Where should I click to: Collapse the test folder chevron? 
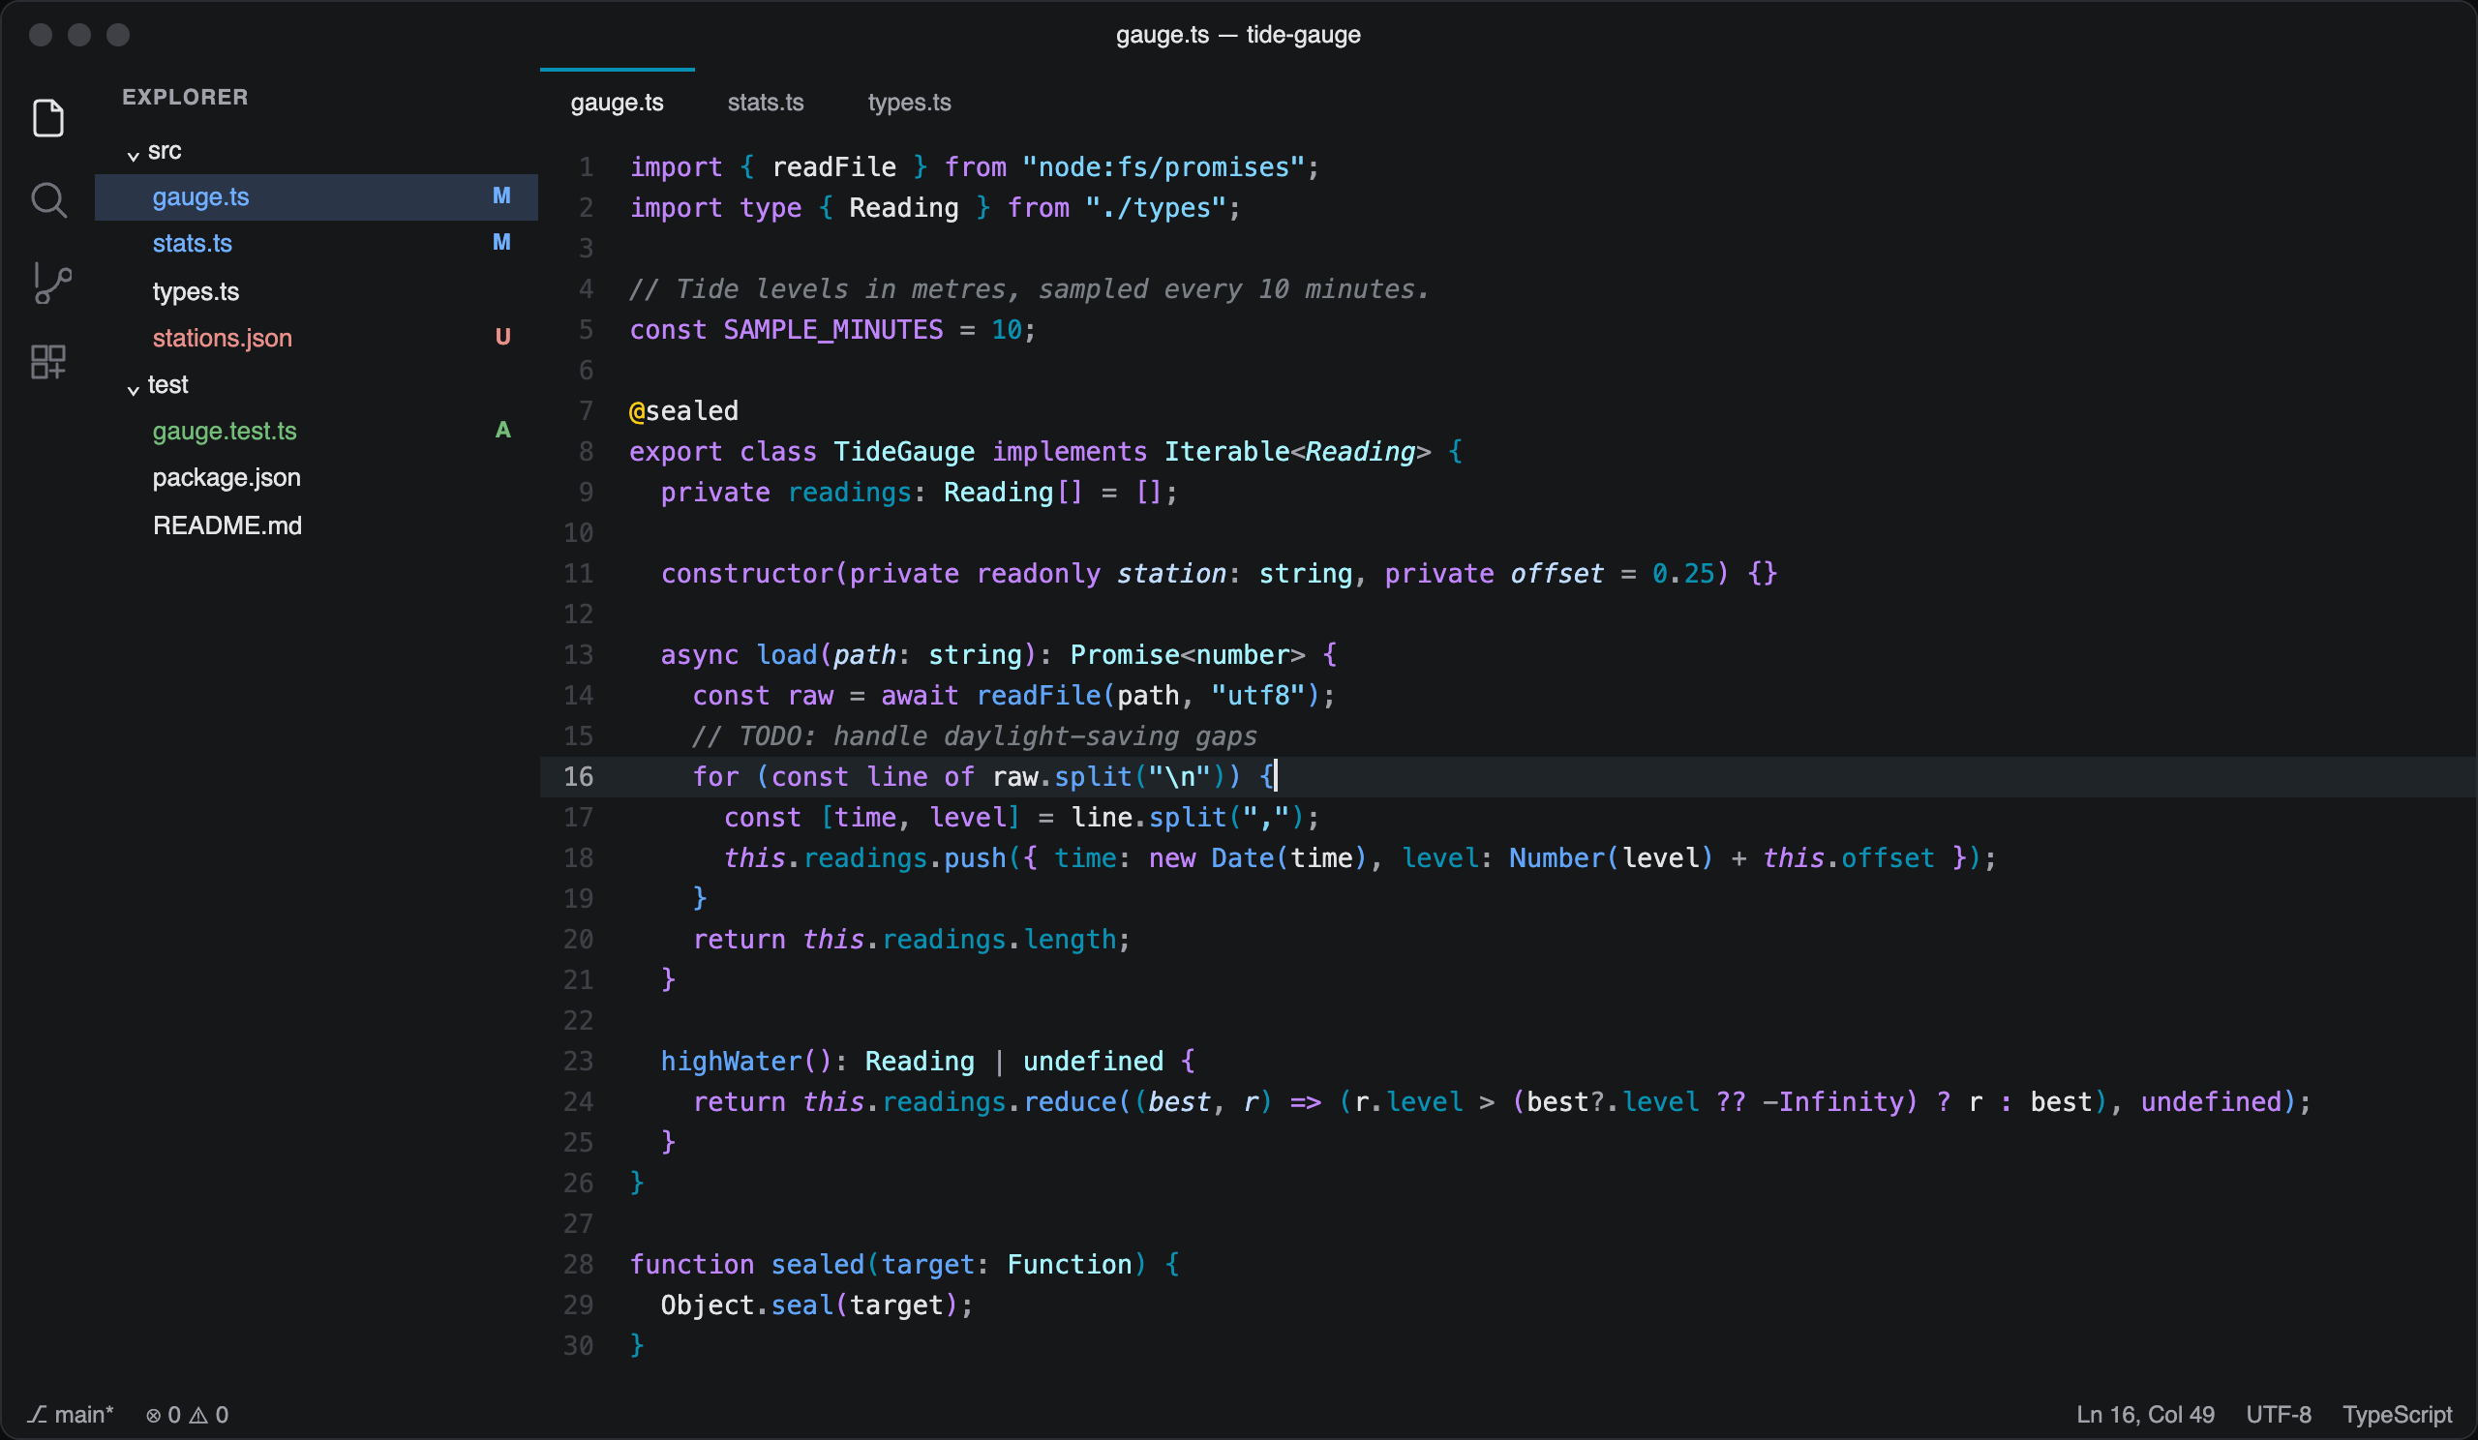coord(133,390)
